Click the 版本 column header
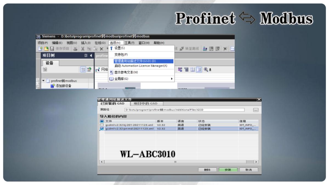Image resolution: width=329 pixels, height=185 pixels. [166, 121]
